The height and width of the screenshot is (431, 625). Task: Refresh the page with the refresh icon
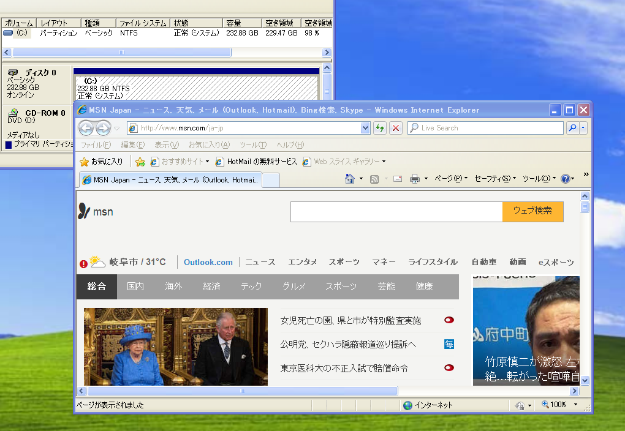[379, 128]
